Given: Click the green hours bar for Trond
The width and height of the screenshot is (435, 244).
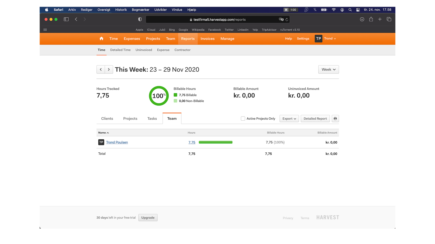Looking at the screenshot, I should [216, 142].
